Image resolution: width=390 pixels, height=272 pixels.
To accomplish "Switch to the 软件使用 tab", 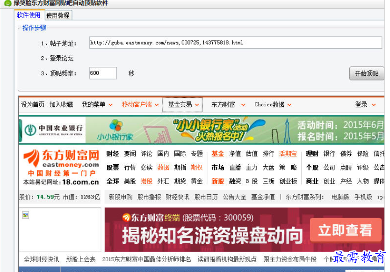I will (x=29, y=15).
